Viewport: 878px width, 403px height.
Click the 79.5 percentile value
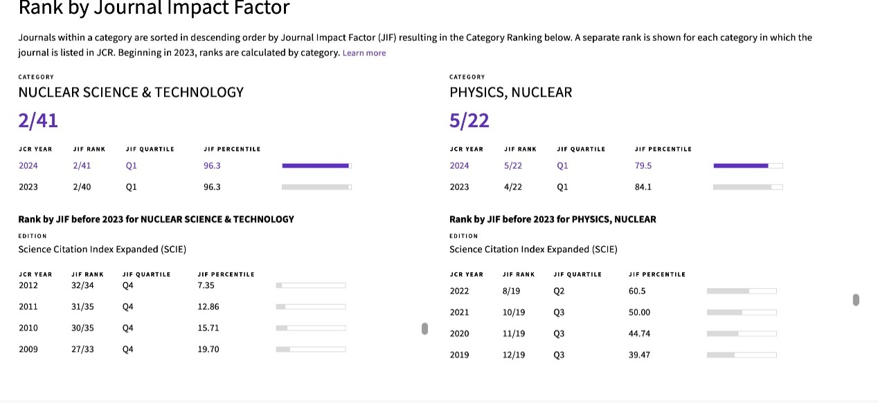[x=643, y=165]
